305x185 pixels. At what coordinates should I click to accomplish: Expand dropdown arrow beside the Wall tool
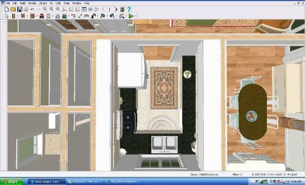tap(18, 16)
